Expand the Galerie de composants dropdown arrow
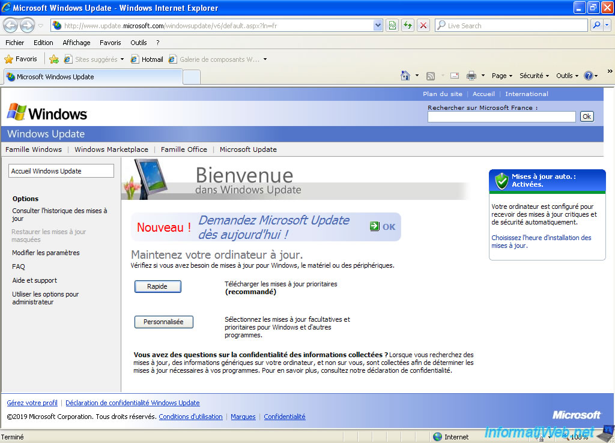The width and height of the screenshot is (615, 443). 265,59
